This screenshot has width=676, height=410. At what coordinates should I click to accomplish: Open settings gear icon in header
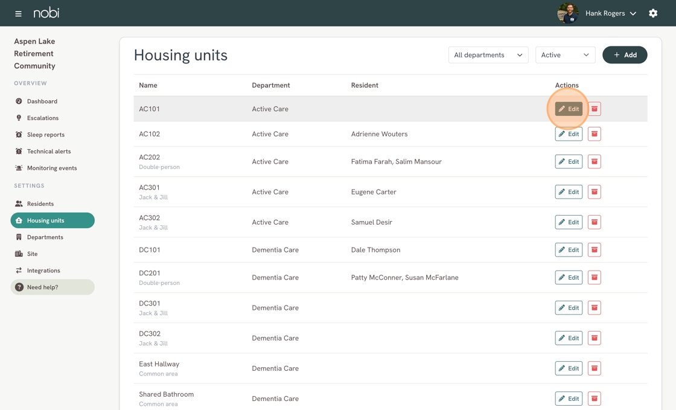[653, 13]
